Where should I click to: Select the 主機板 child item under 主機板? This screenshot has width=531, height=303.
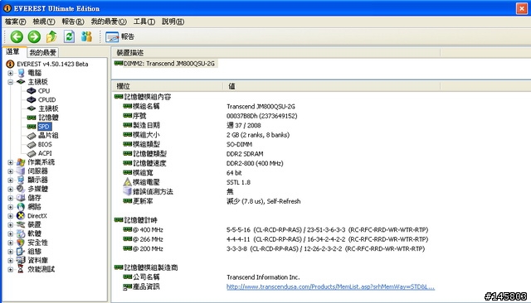(48, 108)
